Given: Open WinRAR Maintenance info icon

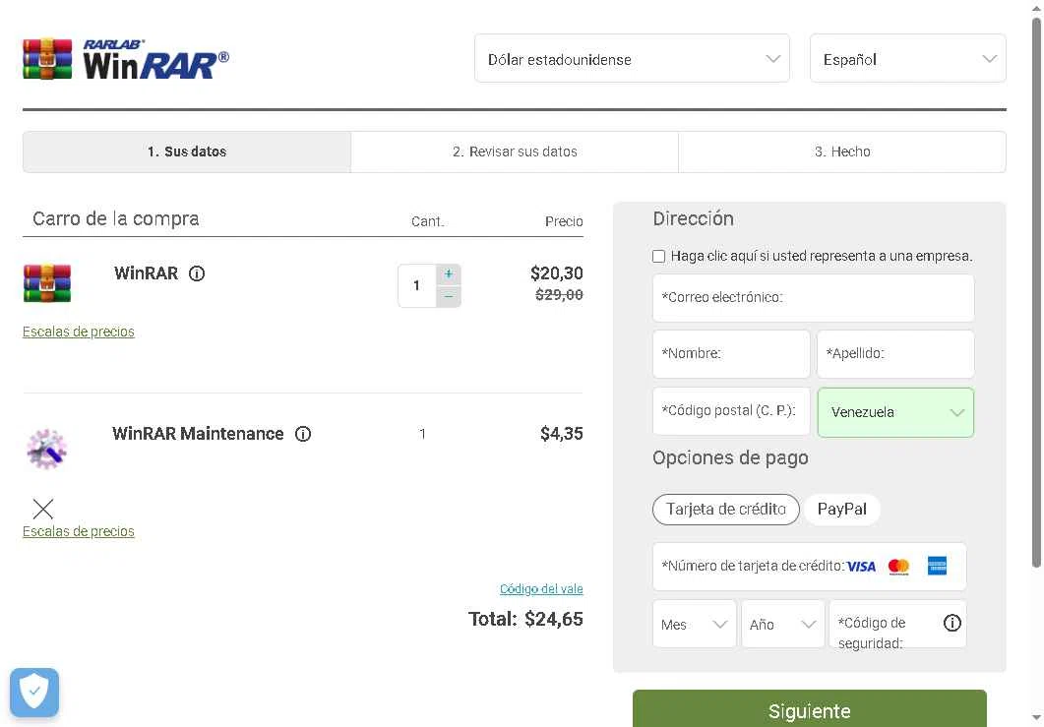Looking at the screenshot, I should [x=303, y=434].
